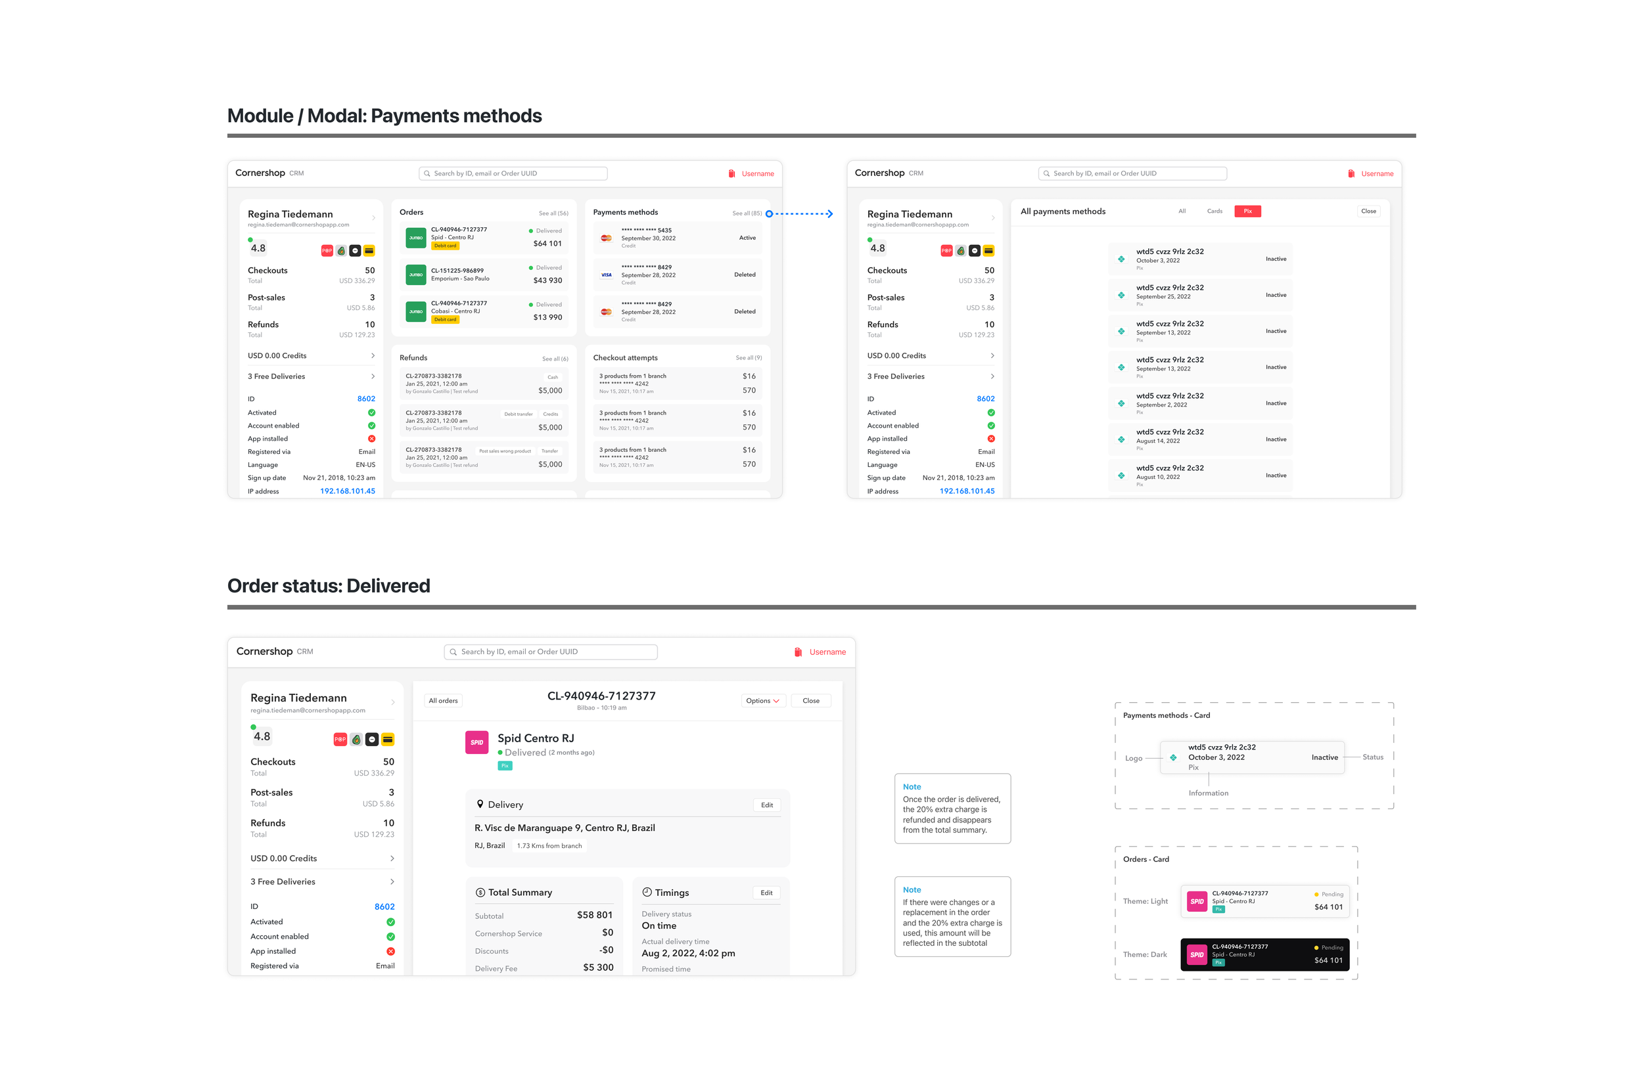The width and height of the screenshot is (1643, 1091).
Task: Click location pin icon beside Delivery heading
Action: [x=480, y=805]
